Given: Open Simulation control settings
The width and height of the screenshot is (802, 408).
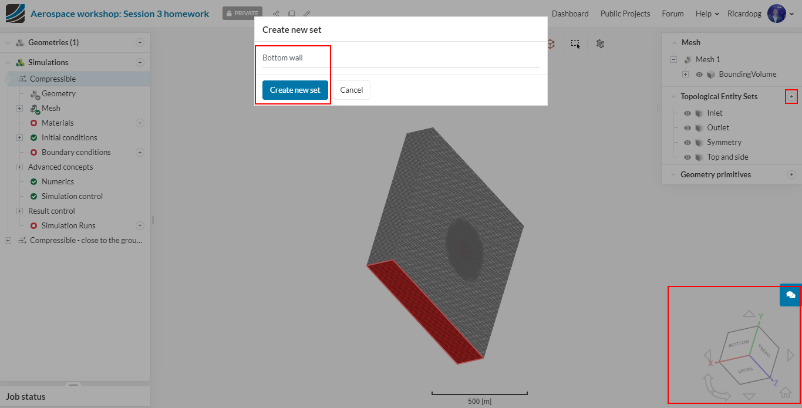Looking at the screenshot, I should click(72, 196).
